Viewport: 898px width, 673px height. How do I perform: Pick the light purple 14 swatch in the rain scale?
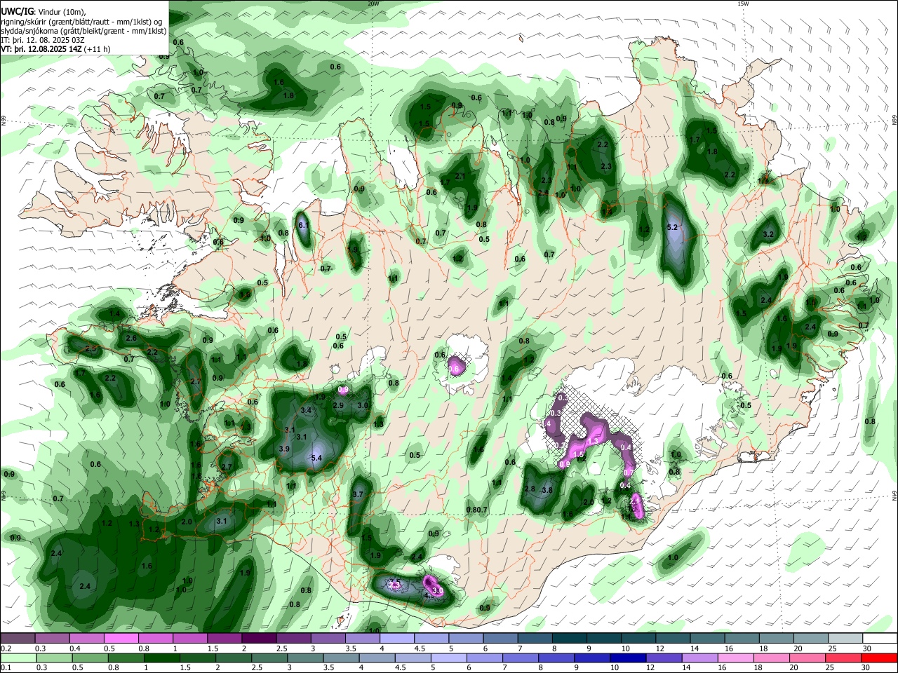click(x=700, y=658)
